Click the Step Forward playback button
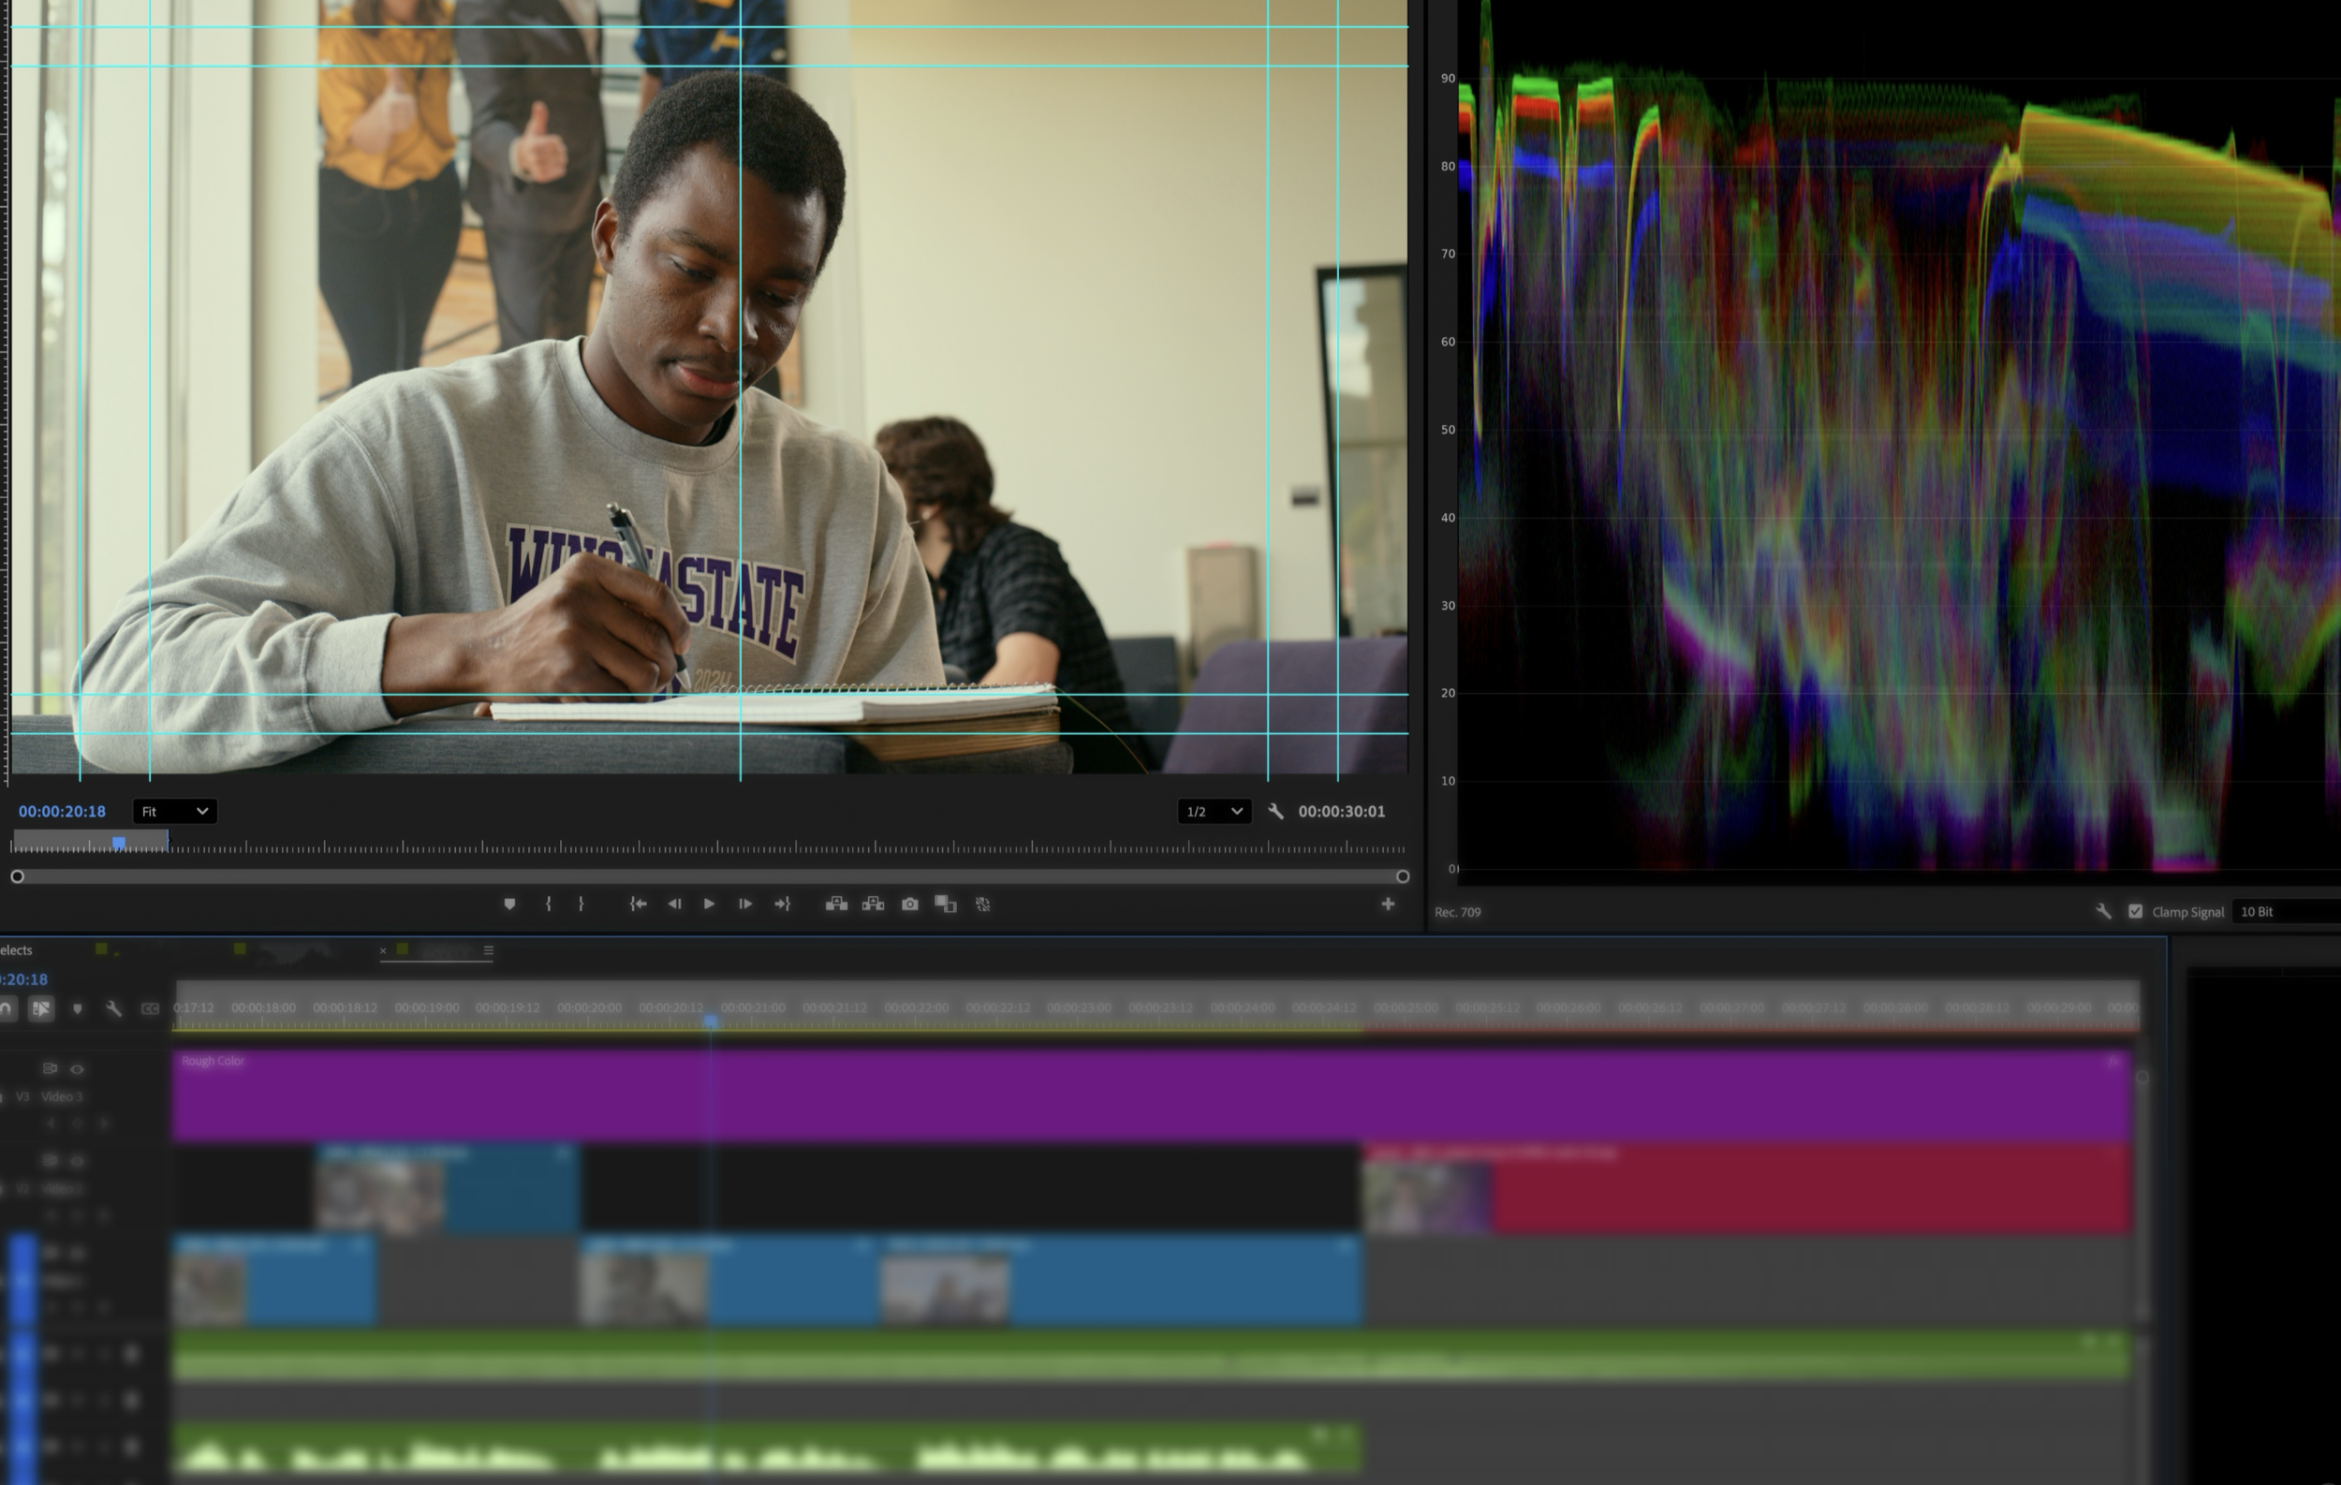 744,904
